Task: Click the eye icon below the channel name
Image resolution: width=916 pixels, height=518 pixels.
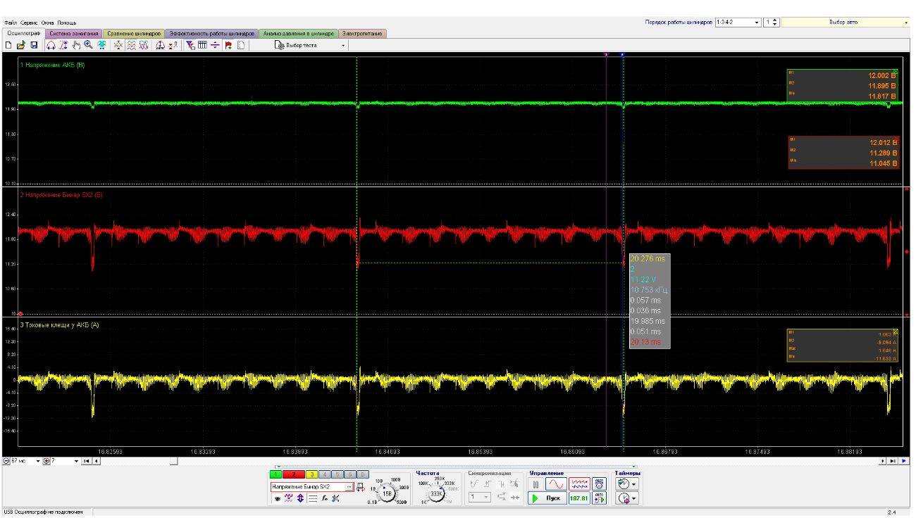Action: 277,498
